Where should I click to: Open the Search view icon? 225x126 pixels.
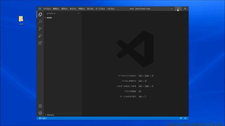(40, 21)
